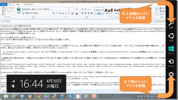Select the Home (ホーム) ribbon tab

tap(11, 5)
